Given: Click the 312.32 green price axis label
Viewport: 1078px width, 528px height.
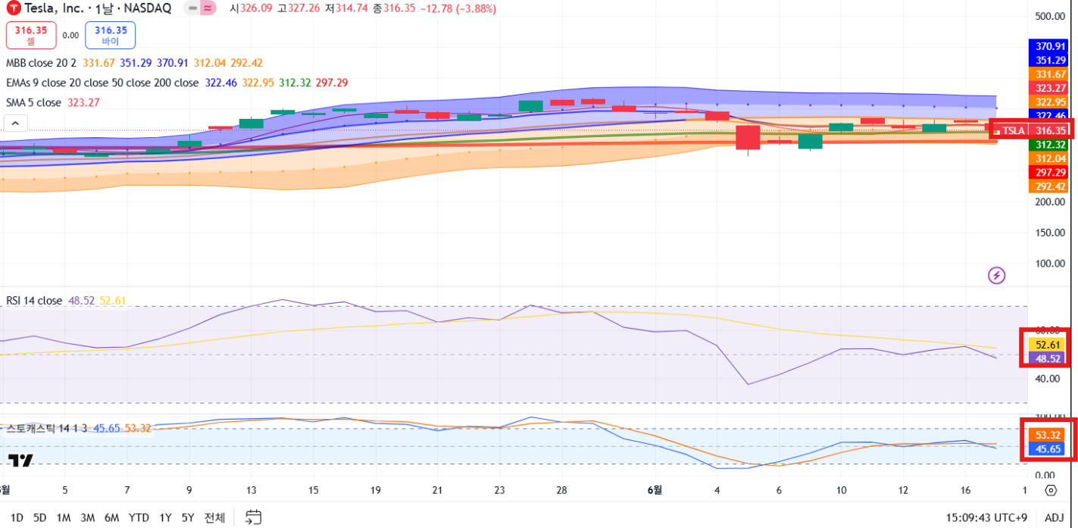Looking at the screenshot, I should tap(1050, 145).
